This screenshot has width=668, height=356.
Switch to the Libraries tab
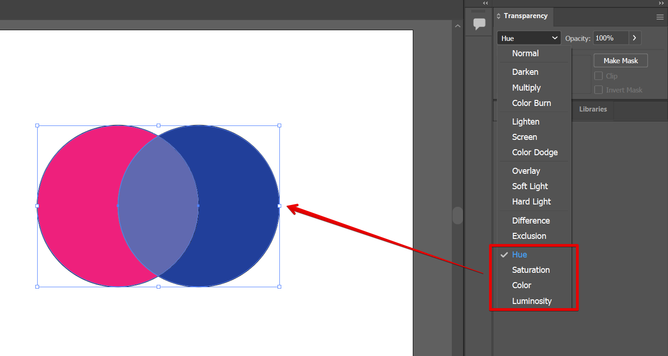coord(593,109)
